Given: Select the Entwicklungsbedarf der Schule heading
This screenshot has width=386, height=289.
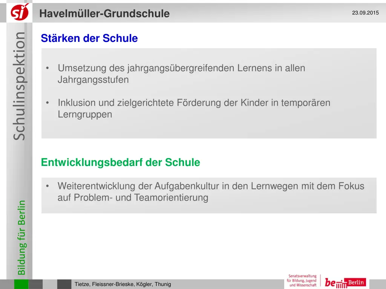Looking at the screenshot, I should tap(120, 163).
